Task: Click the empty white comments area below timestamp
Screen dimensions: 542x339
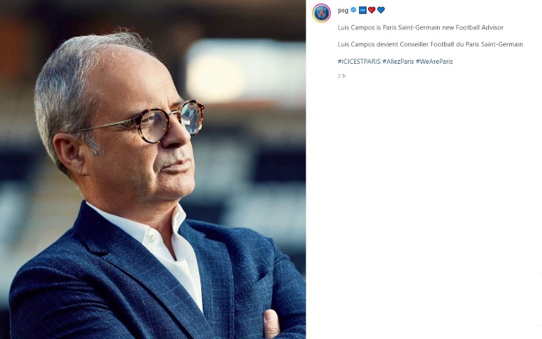Action: (424, 207)
